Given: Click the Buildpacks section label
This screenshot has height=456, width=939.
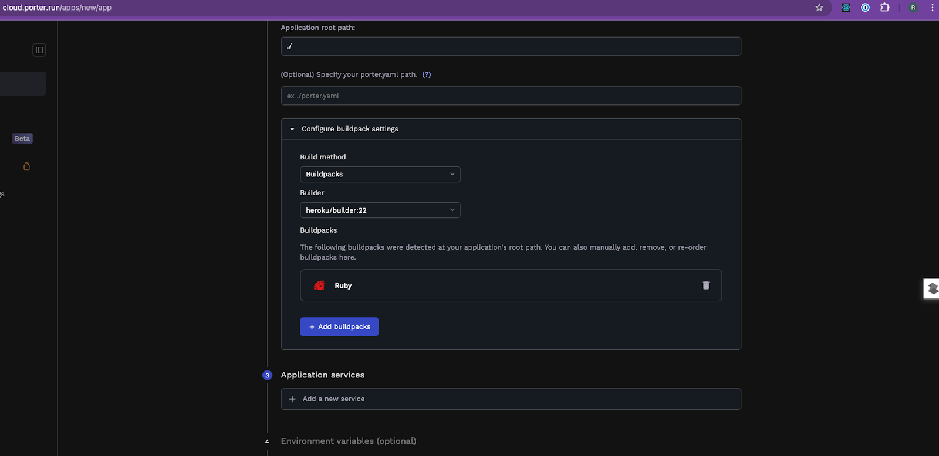Looking at the screenshot, I should 319,230.
